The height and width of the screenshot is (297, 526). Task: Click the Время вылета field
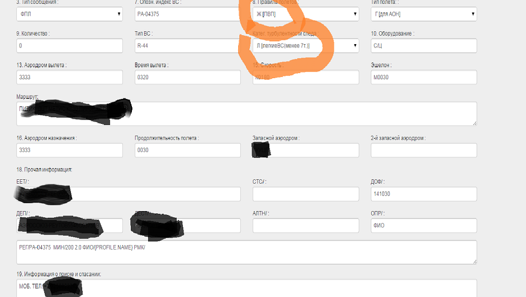(x=187, y=77)
